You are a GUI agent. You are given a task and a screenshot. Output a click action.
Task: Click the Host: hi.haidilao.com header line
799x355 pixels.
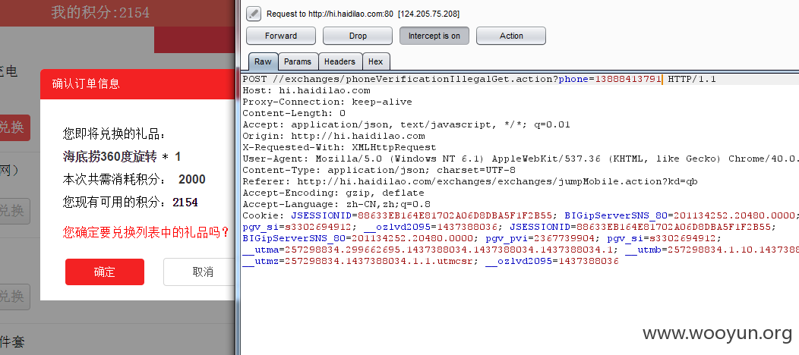(x=306, y=90)
